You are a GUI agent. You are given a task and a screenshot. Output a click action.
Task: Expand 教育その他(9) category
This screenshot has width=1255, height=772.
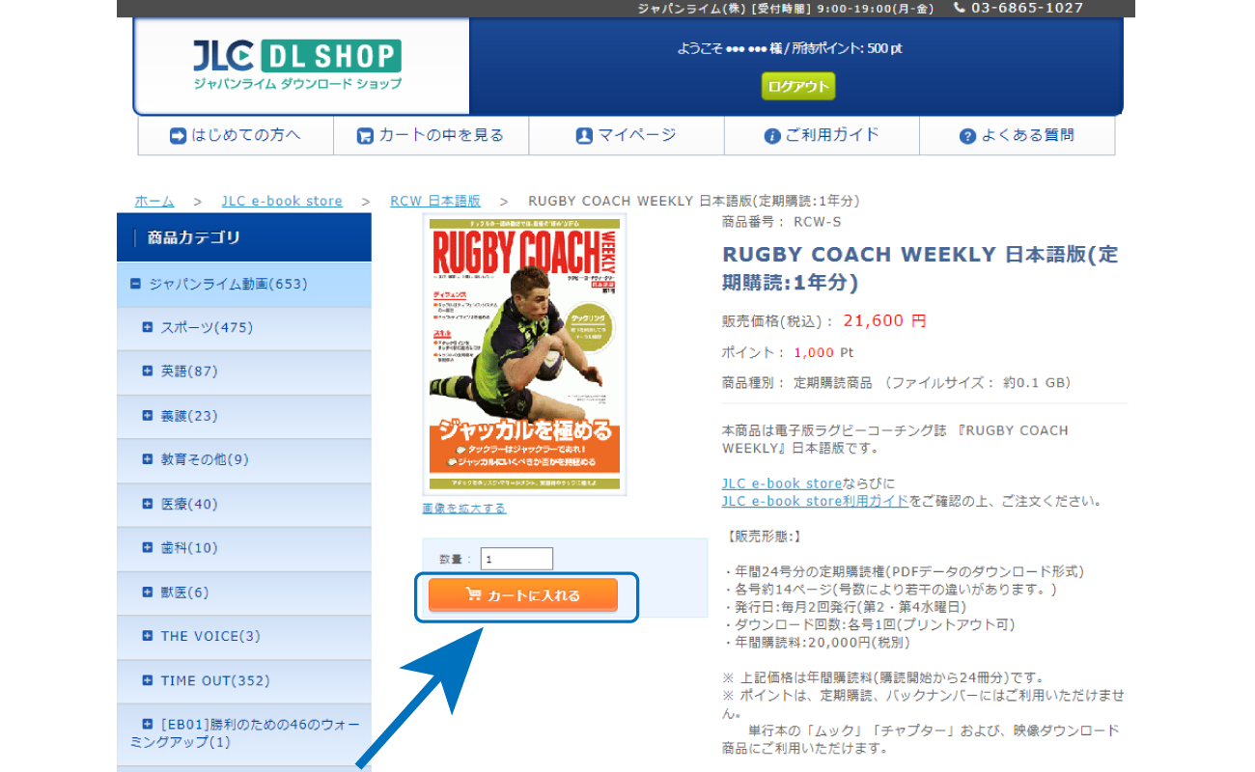pyautogui.click(x=148, y=459)
